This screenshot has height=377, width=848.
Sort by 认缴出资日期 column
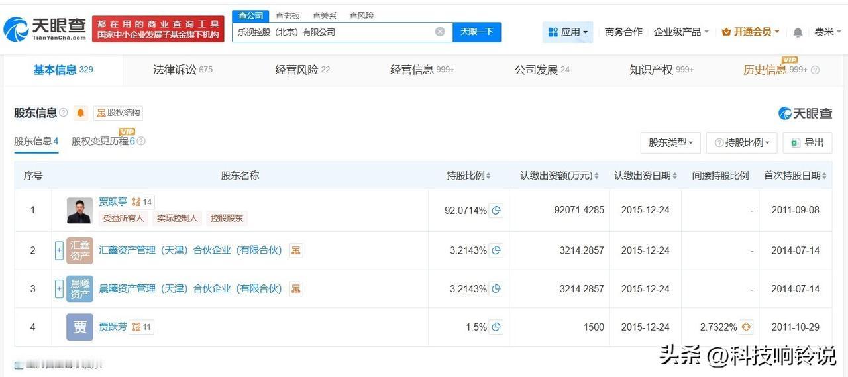click(674, 176)
